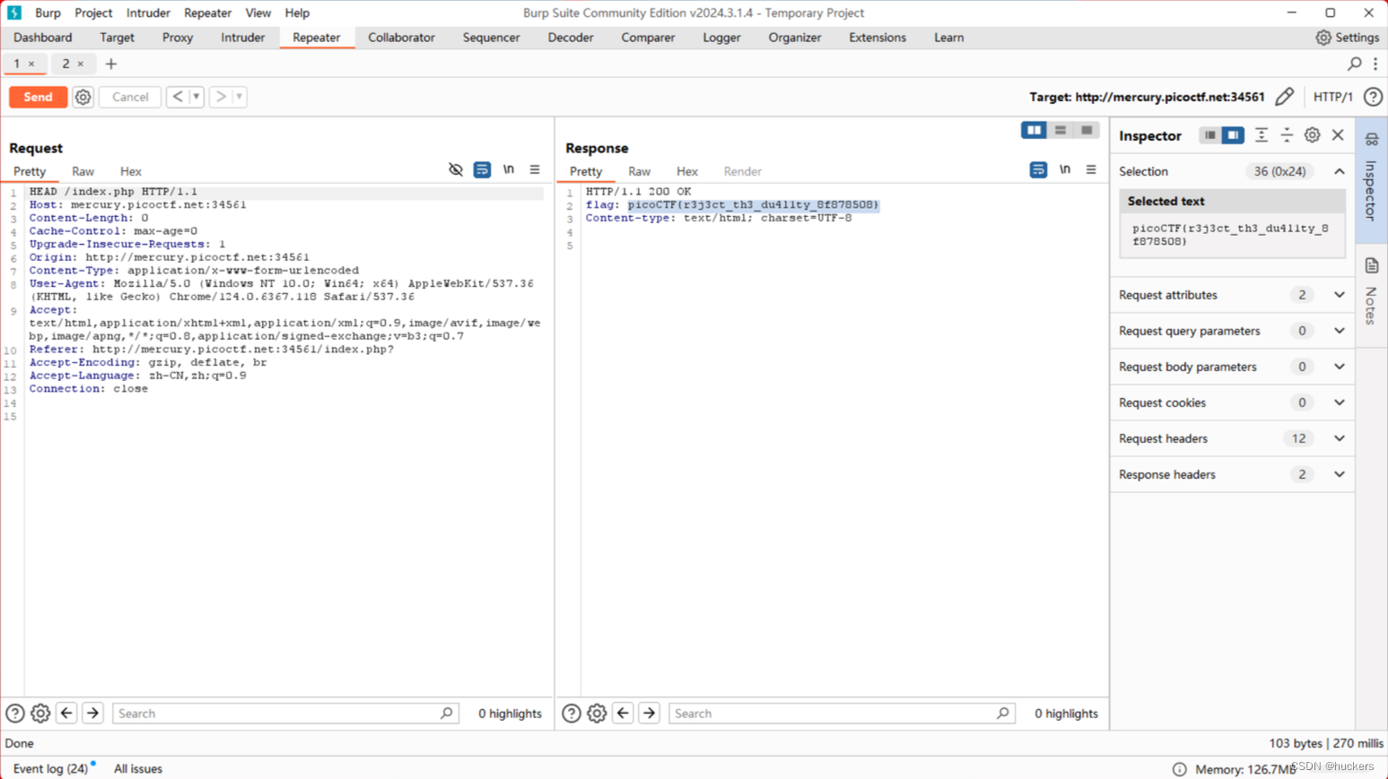
Task: Toggle showing \n characters in the request
Action: click(x=509, y=169)
